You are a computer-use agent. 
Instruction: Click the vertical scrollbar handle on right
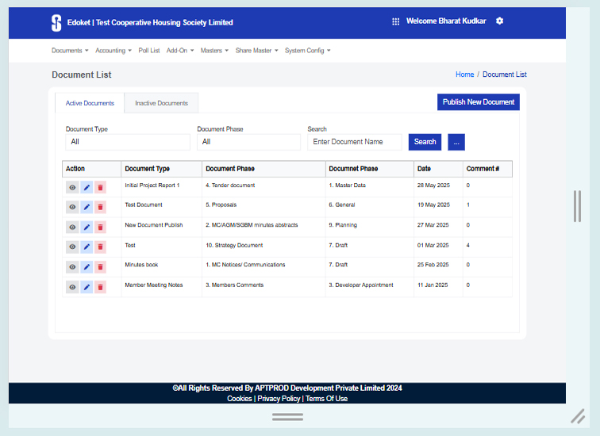(x=577, y=206)
